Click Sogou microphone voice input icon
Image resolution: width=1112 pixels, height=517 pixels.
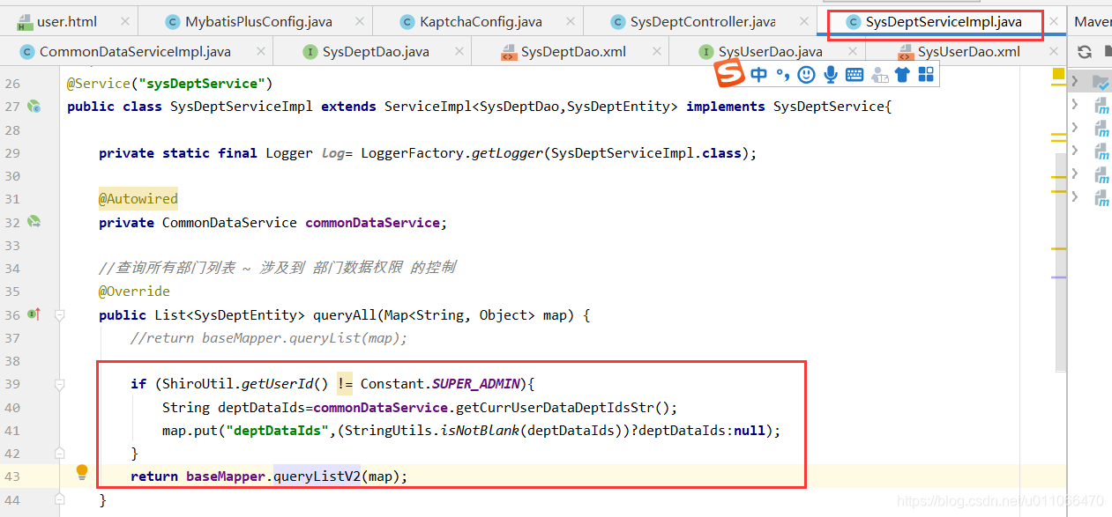pyautogui.click(x=830, y=75)
